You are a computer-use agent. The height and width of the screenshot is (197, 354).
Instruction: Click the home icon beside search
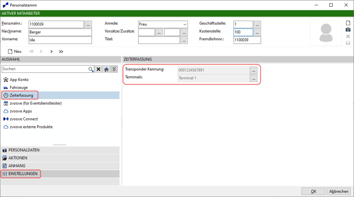pos(106,69)
